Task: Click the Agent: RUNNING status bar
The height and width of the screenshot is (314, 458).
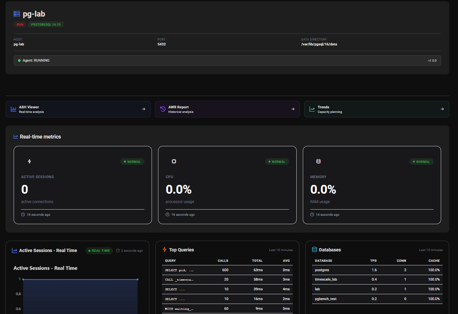Action: click(x=227, y=60)
